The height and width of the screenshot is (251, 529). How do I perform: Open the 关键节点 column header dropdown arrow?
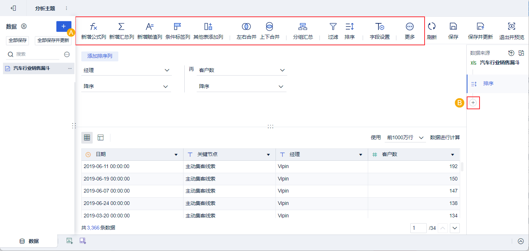point(269,155)
